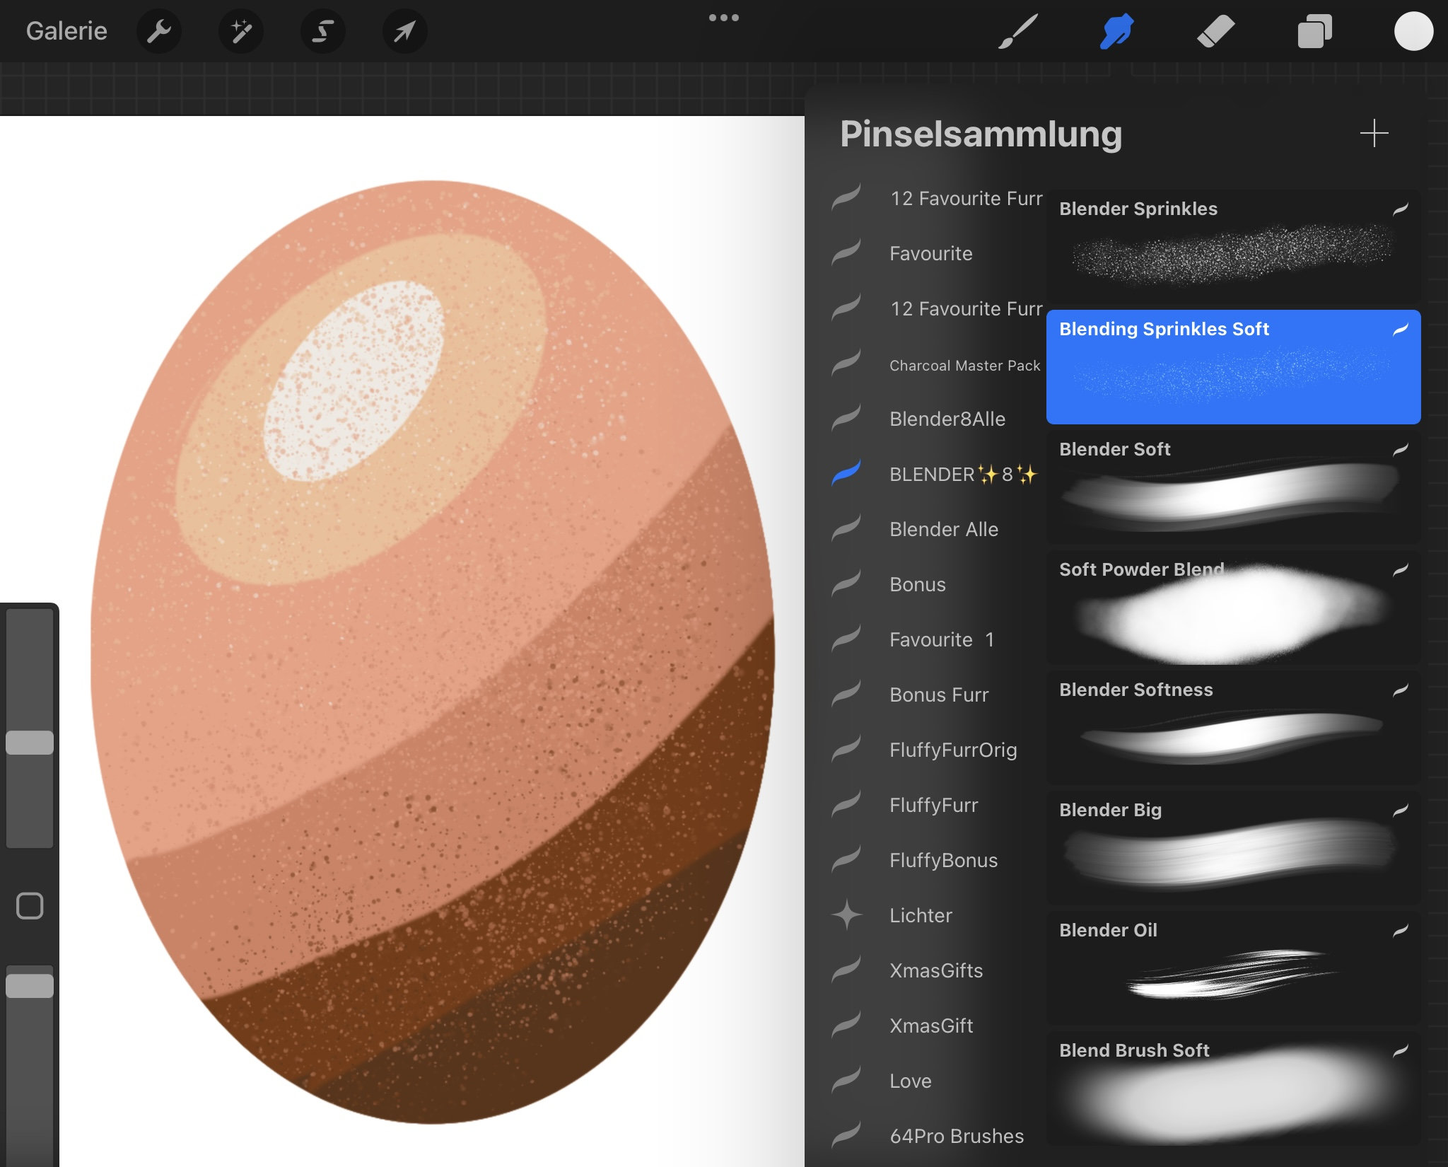Viewport: 1448px width, 1167px height.
Task: Open the Bonus brush set
Action: click(x=938, y=584)
